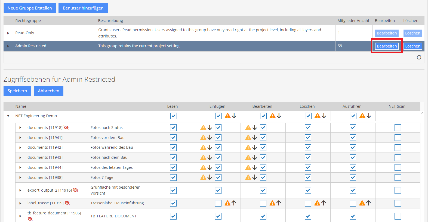Click Bearbeiten warning icon in Fotos während des Bau row
The width and height of the screenshot is (428, 222).
tap(248, 147)
